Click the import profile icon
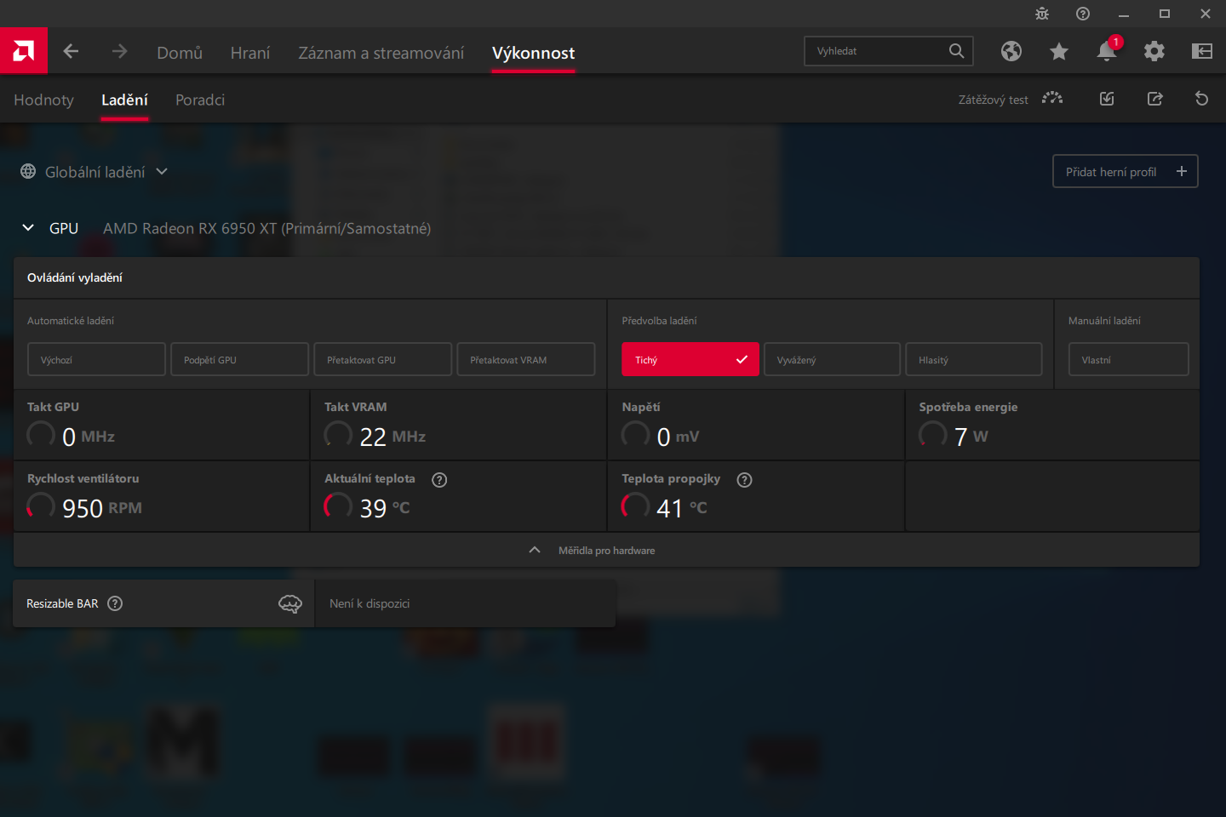Image resolution: width=1226 pixels, height=817 pixels. (x=1107, y=99)
